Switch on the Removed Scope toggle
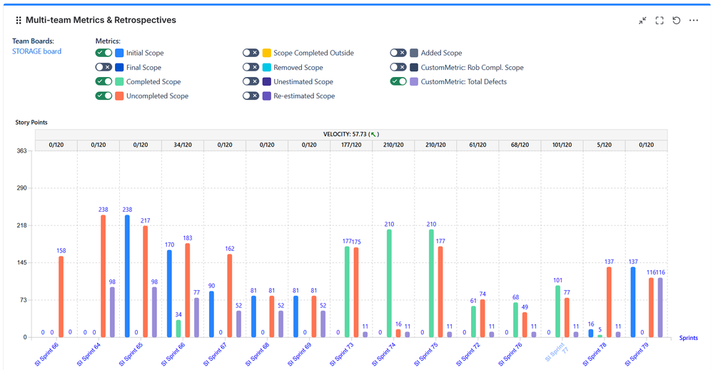This screenshot has width=713, height=370. [251, 67]
